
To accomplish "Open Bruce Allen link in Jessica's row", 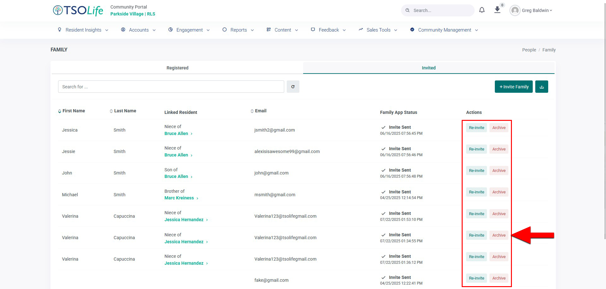I will (178, 133).
